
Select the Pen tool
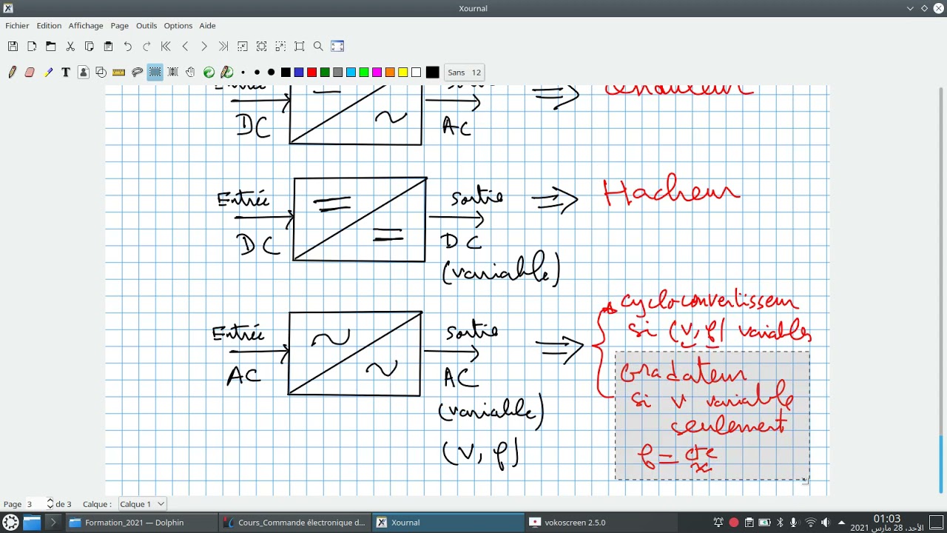[13, 72]
